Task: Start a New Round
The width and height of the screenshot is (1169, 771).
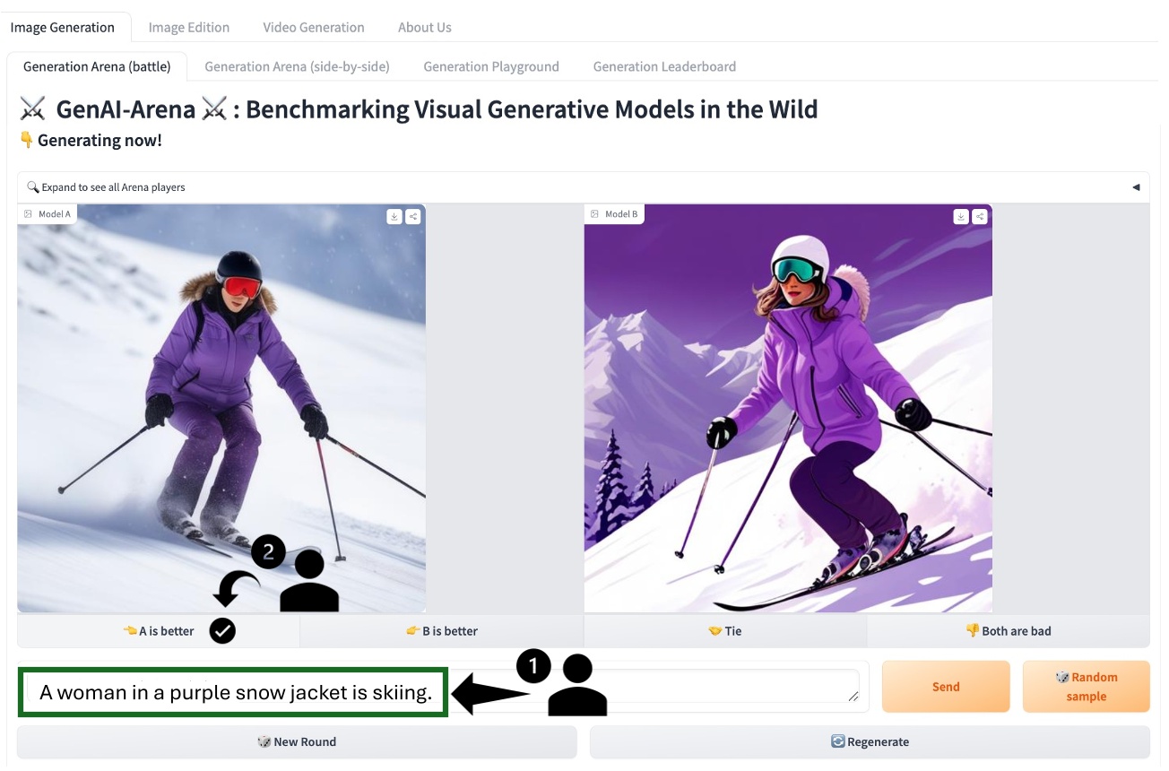Action: coord(297,741)
